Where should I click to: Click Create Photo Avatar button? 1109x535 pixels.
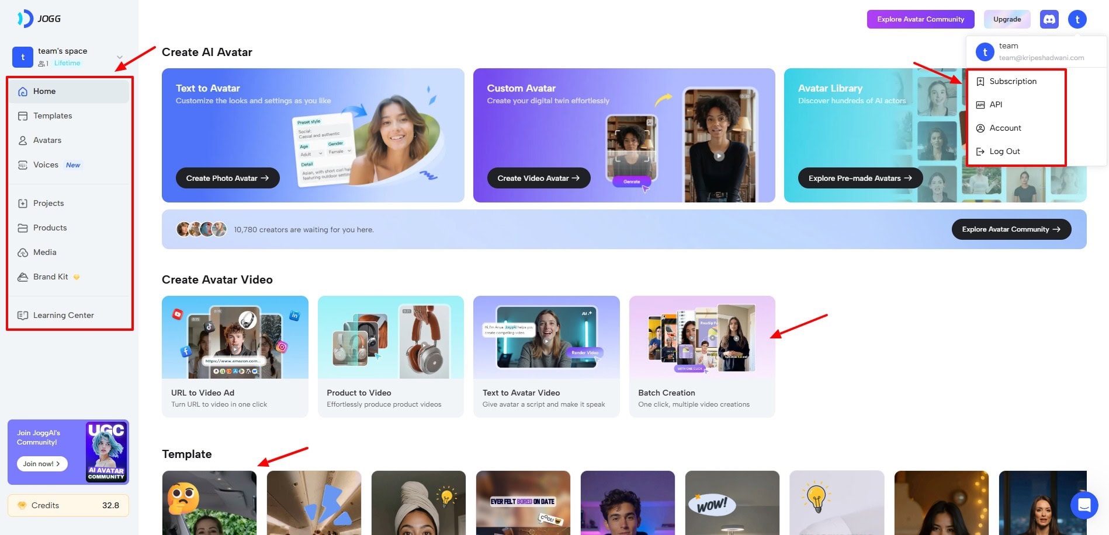228,178
